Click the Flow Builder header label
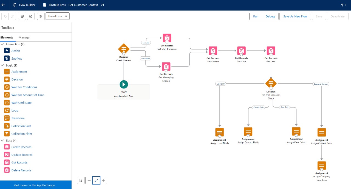Screen dimensions: 351x189 [27, 5]
